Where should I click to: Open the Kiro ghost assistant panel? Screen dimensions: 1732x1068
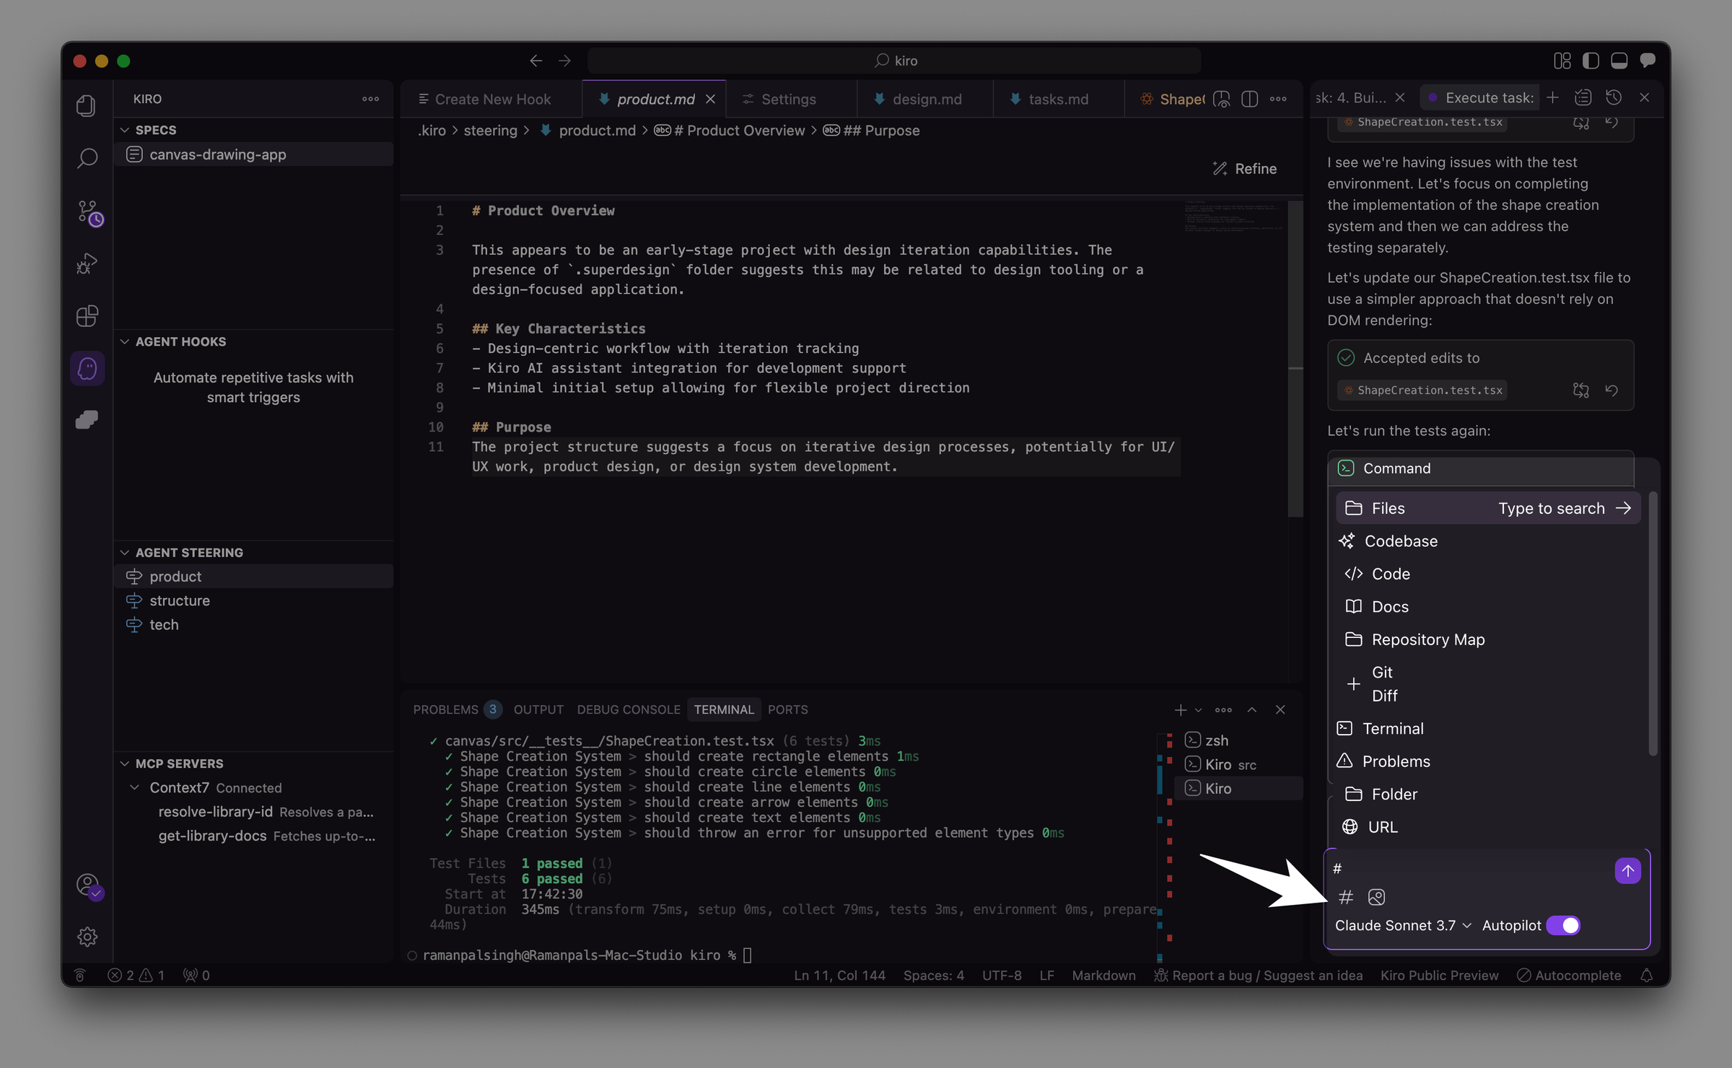(87, 368)
